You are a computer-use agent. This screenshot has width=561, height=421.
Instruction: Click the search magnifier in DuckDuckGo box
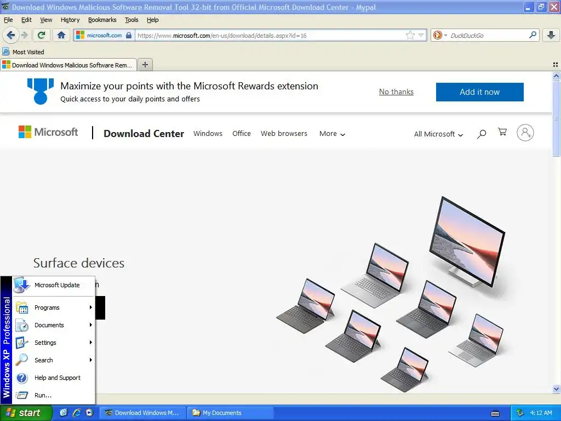533,35
